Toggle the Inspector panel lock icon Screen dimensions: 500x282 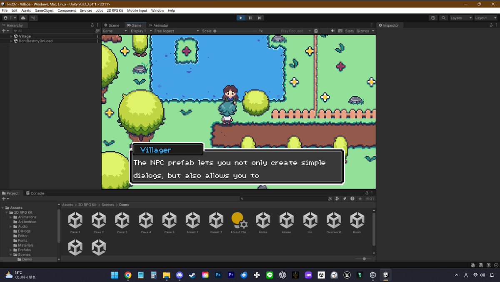[x=491, y=25]
